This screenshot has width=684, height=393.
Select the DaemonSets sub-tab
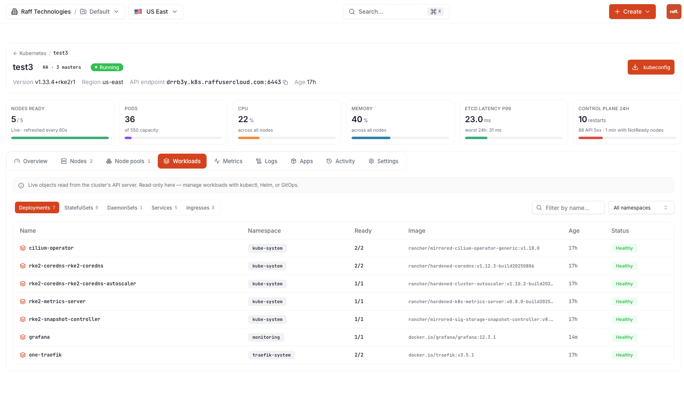(x=125, y=207)
